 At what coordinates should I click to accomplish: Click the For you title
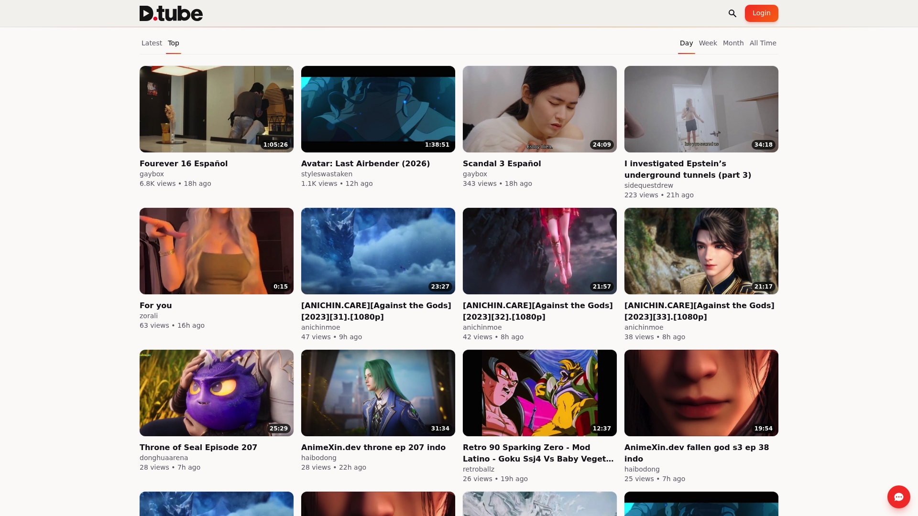[x=156, y=305]
